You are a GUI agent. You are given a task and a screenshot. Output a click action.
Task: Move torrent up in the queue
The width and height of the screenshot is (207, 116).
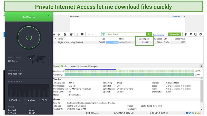pos(89,34)
